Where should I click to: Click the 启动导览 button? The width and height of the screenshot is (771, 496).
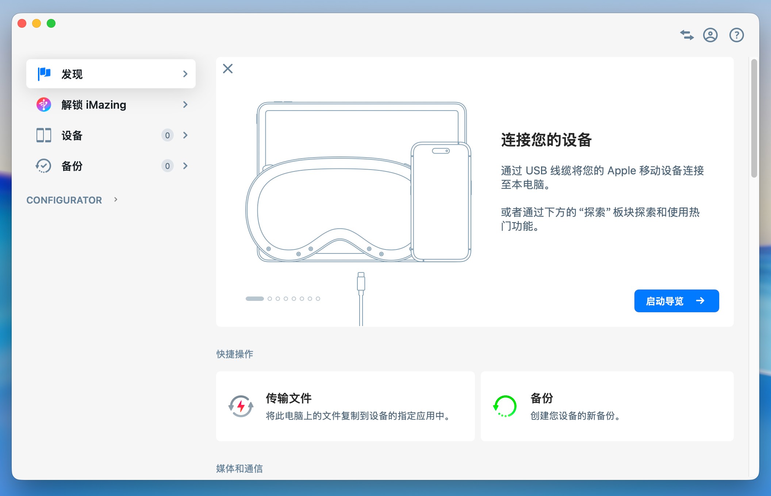pos(676,301)
